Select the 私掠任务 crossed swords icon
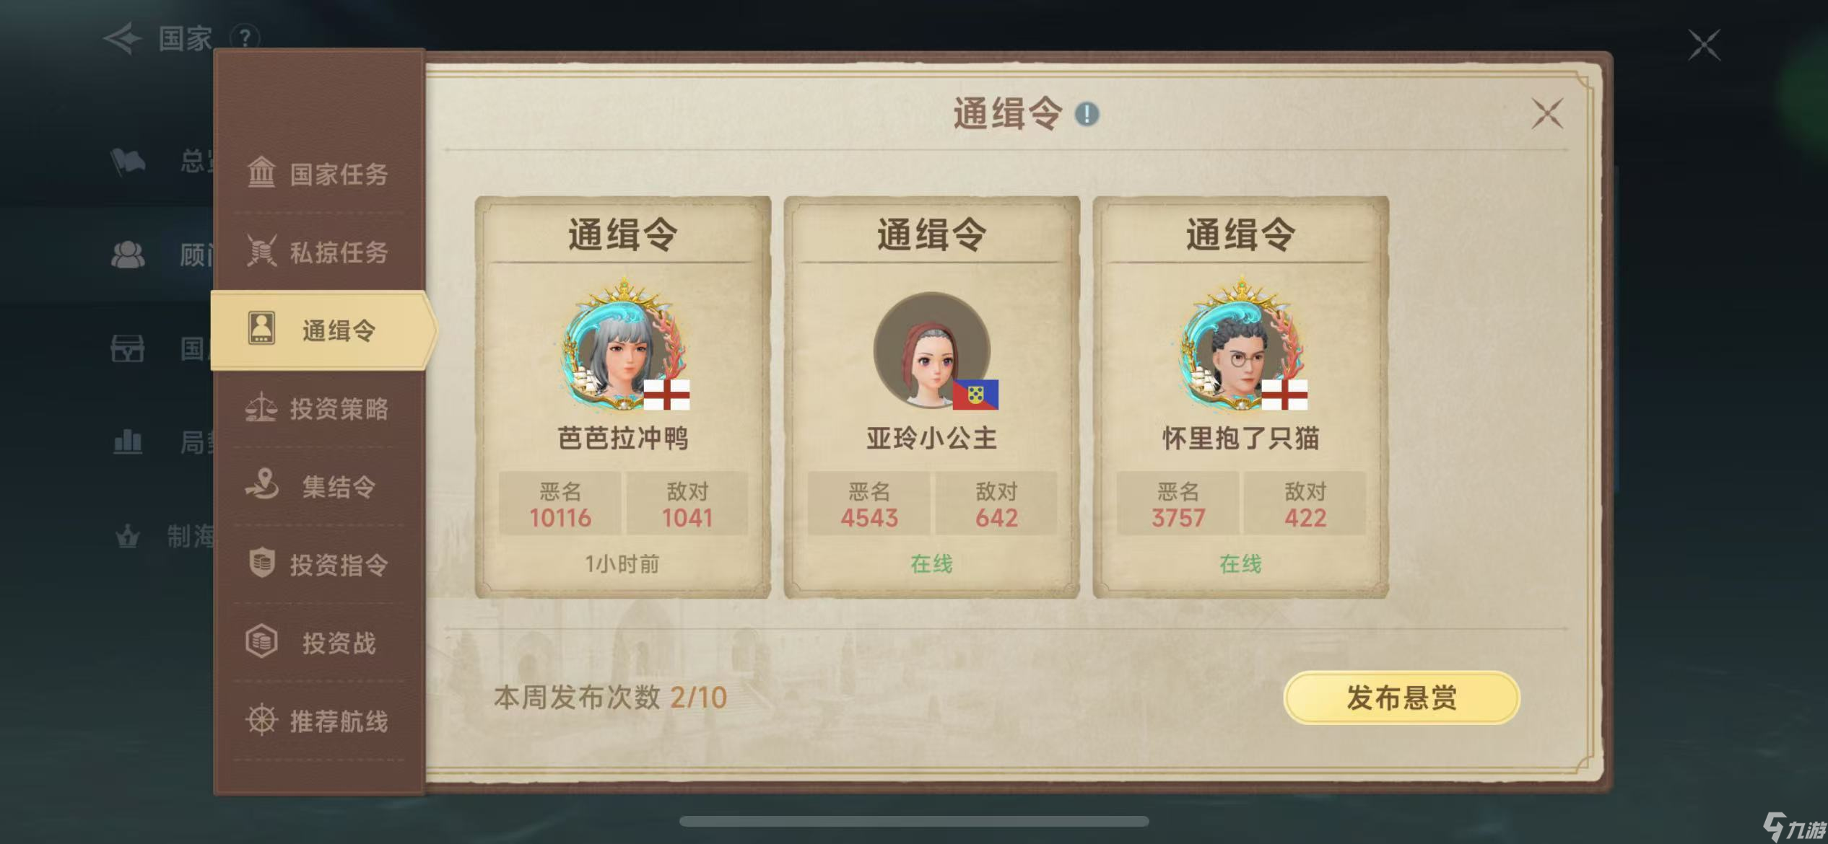This screenshot has height=844, width=1828. [261, 252]
